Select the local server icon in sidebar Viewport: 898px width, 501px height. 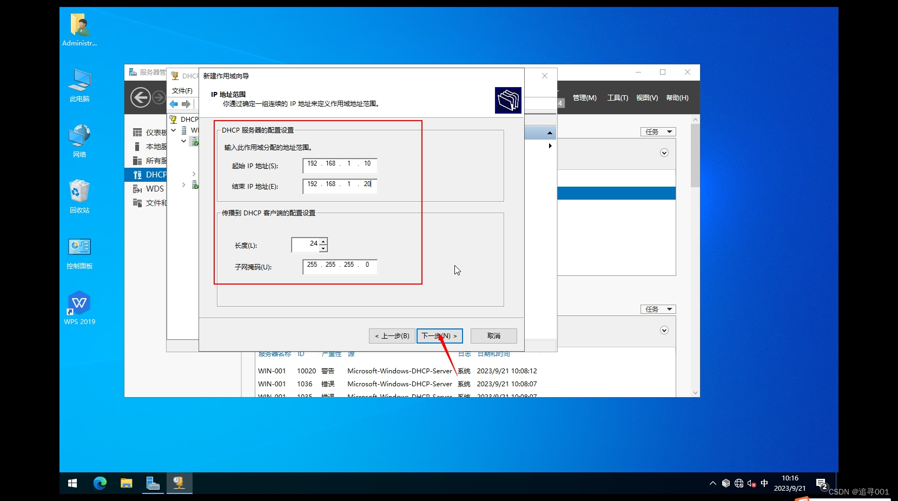[137, 147]
